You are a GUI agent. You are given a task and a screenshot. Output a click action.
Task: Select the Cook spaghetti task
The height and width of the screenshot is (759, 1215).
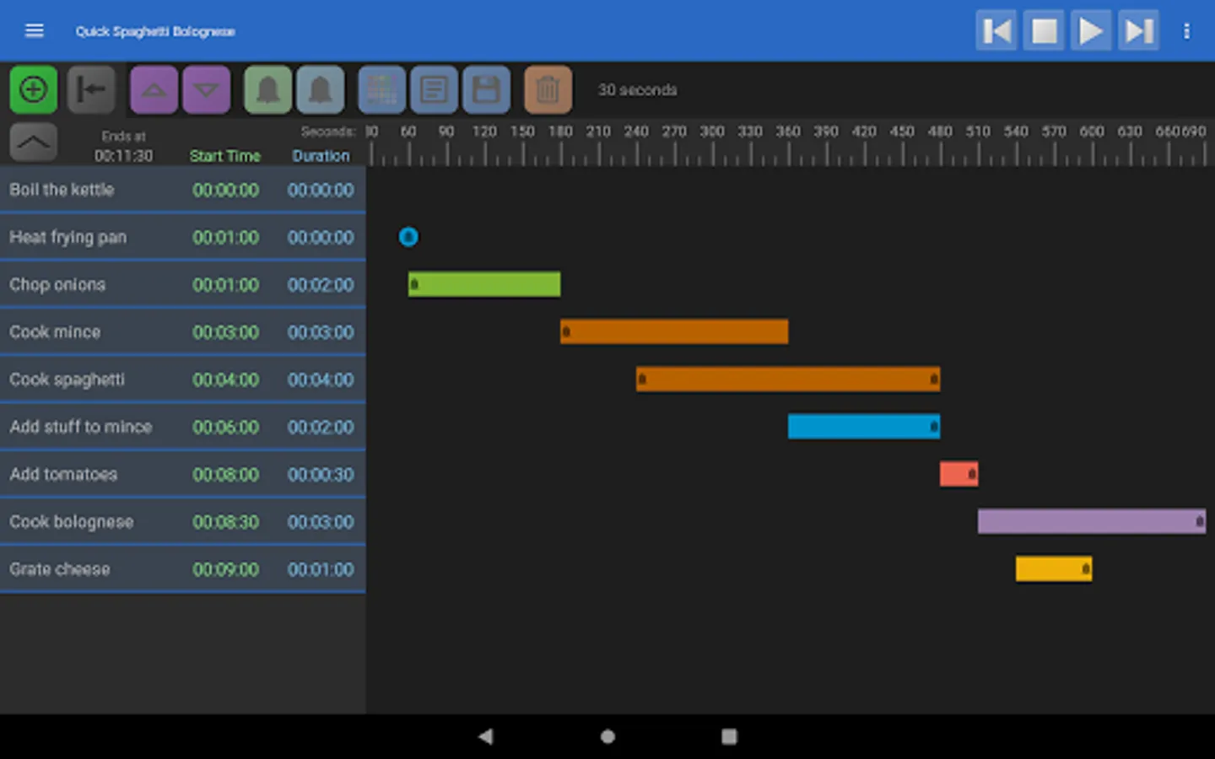click(182, 379)
